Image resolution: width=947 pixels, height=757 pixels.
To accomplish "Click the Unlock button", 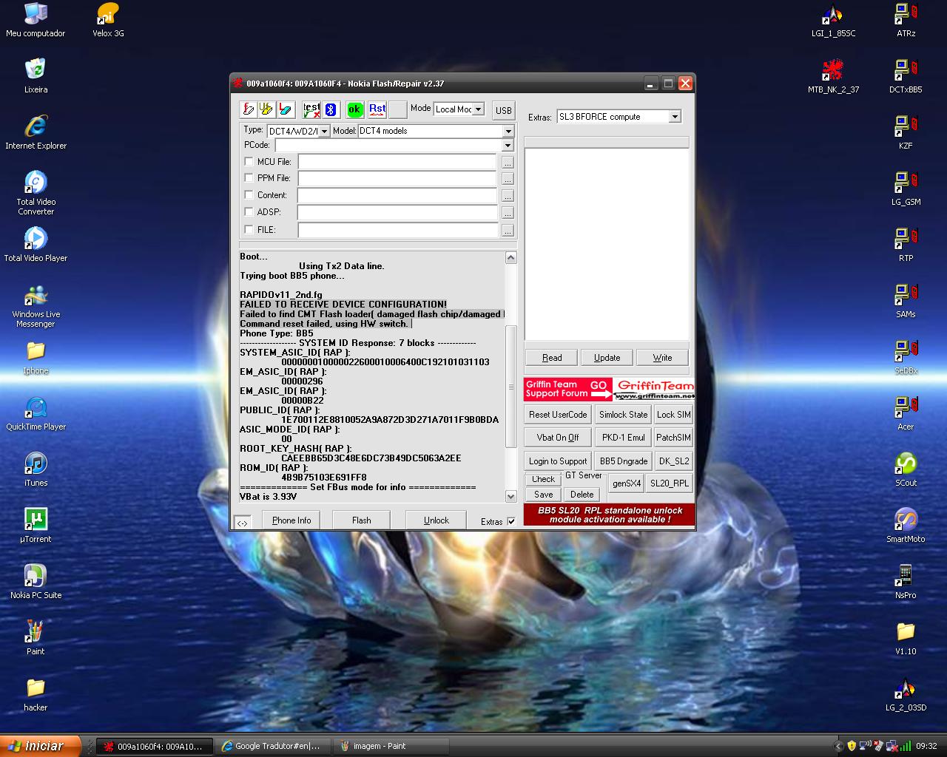I will point(437,520).
